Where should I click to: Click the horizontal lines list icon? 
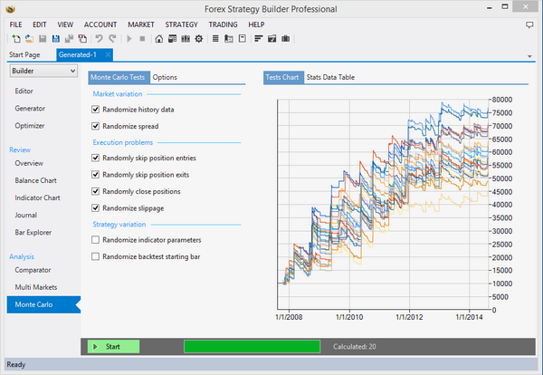click(215, 38)
